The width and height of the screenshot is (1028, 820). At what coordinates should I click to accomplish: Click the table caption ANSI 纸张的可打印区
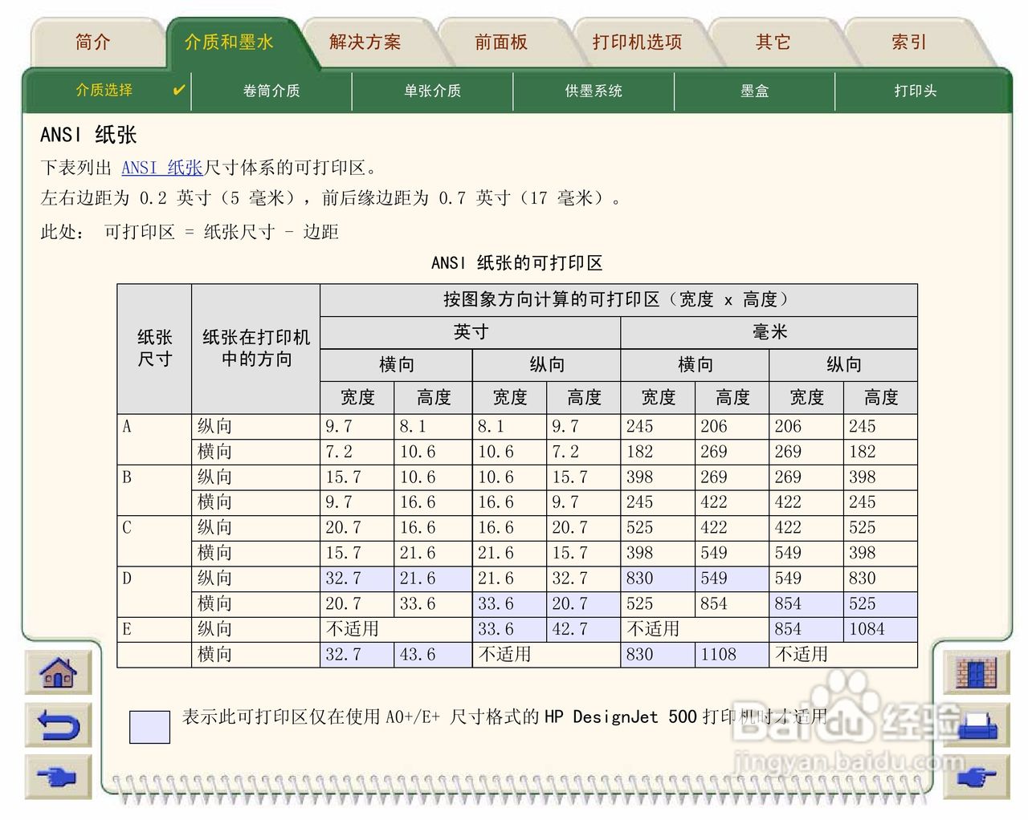517,263
